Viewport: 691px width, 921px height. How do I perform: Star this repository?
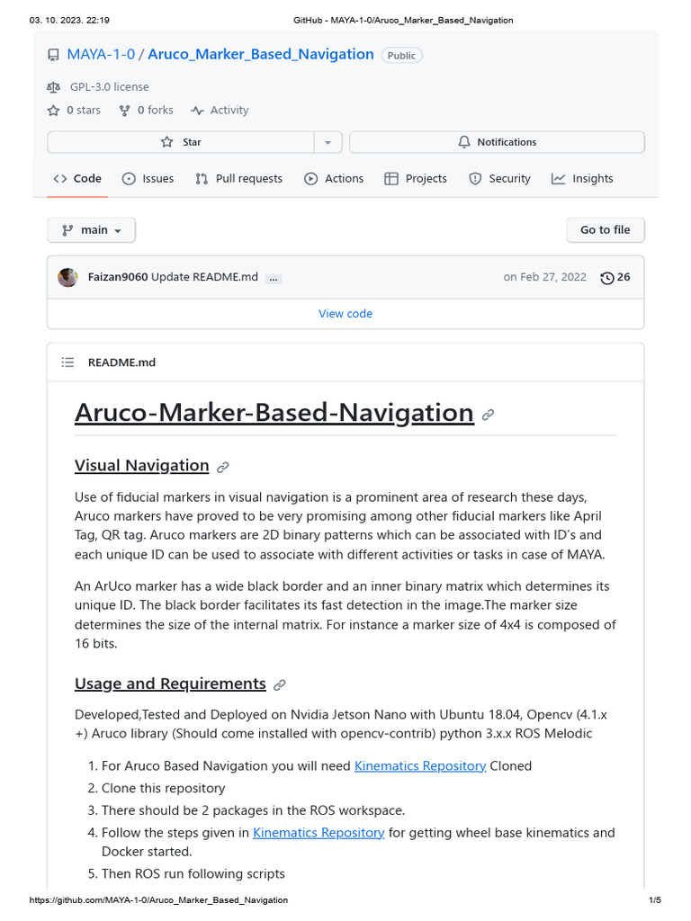tap(181, 142)
